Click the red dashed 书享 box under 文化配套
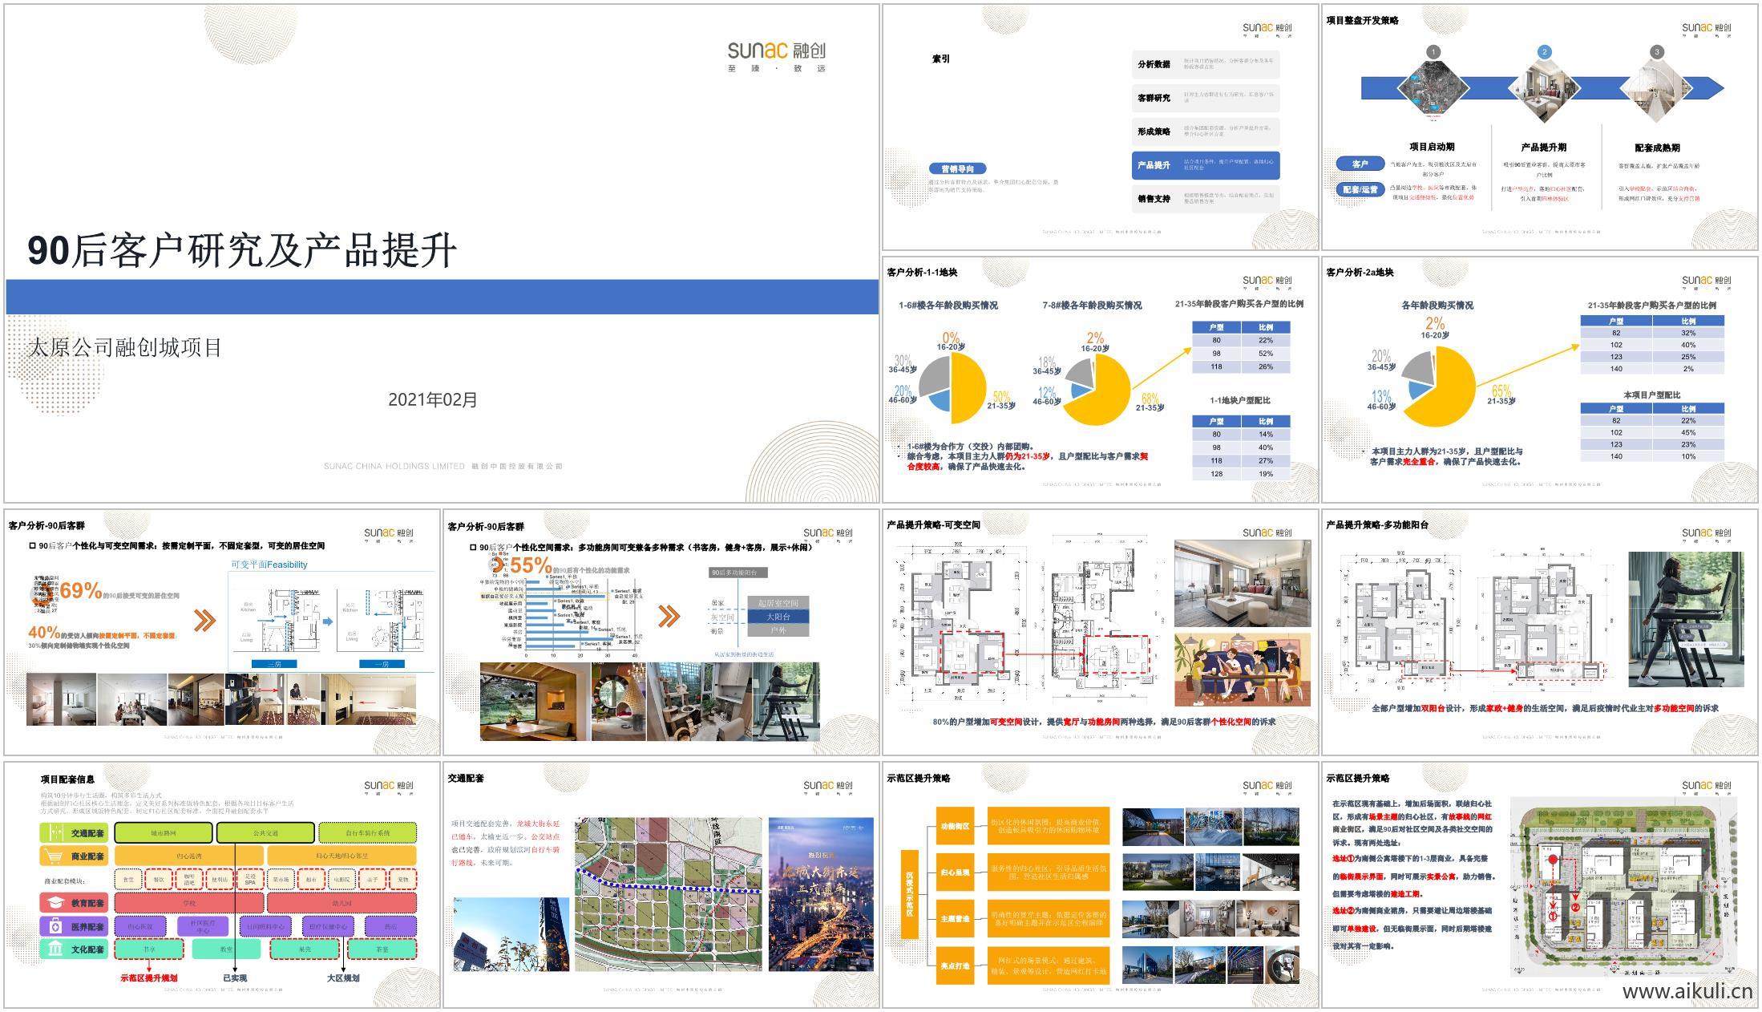Screen dimensions: 1762x1012 [x=149, y=949]
